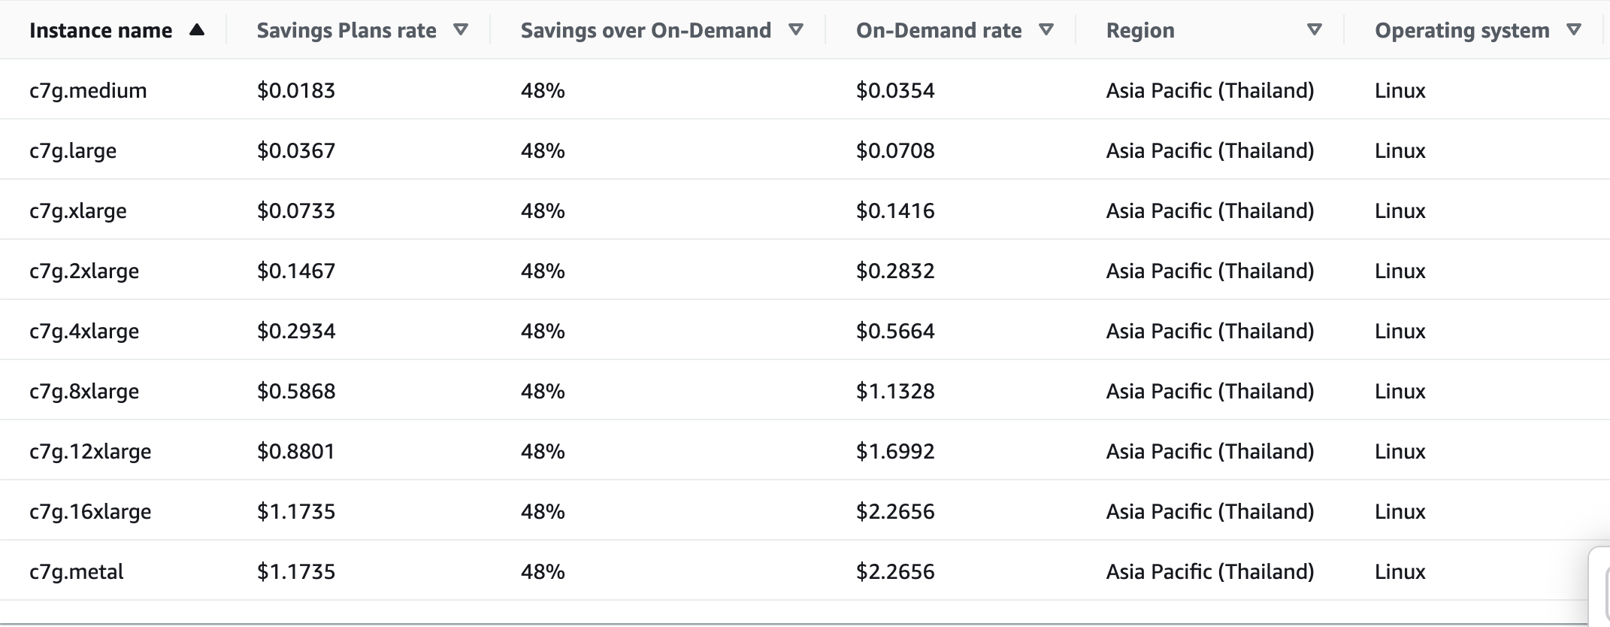The height and width of the screenshot is (627, 1610).
Task: Select the c7g.2xlarge instance name
Action: (84, 271)
